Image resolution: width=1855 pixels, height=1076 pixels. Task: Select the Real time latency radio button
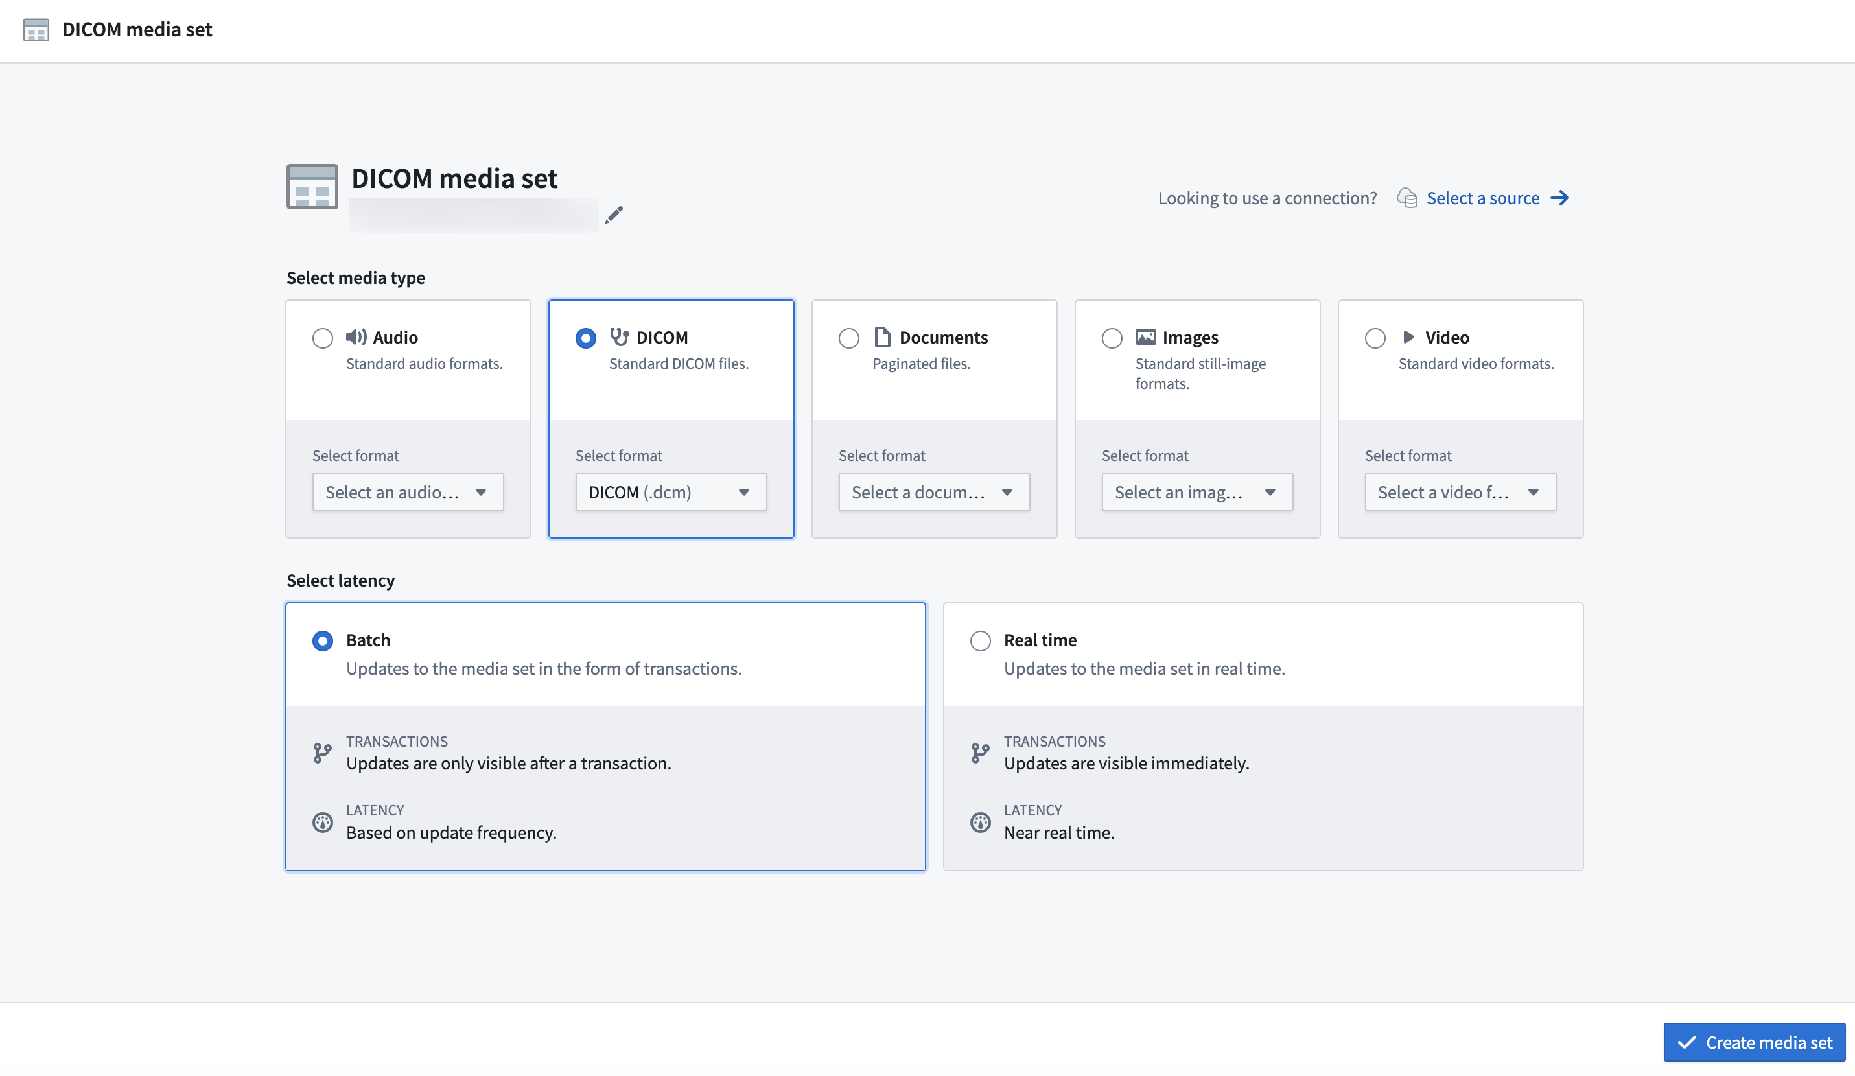pos(980,640)
